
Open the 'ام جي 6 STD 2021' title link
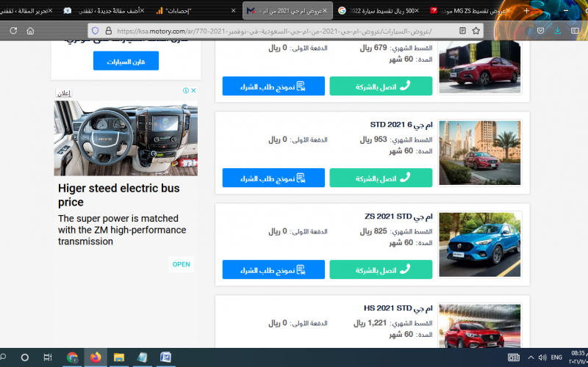(x=401, y=125)
